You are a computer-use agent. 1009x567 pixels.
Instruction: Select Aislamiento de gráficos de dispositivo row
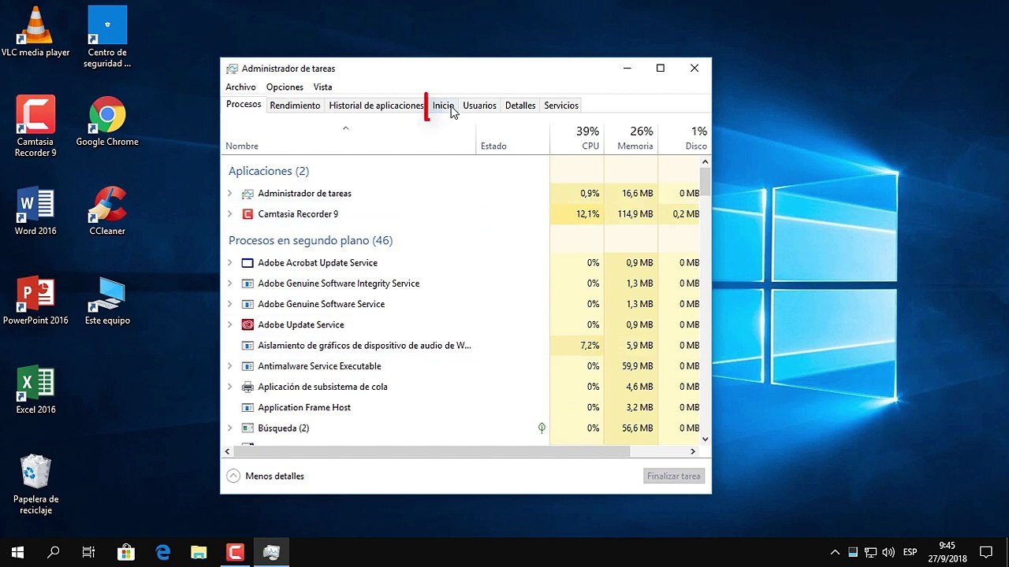[x=460, y=345]
